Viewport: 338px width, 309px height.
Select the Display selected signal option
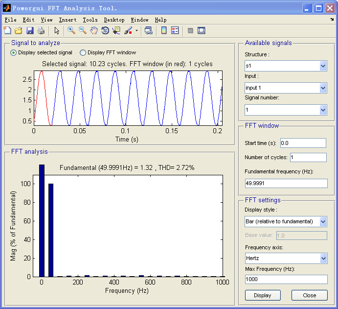pos(13,52)
